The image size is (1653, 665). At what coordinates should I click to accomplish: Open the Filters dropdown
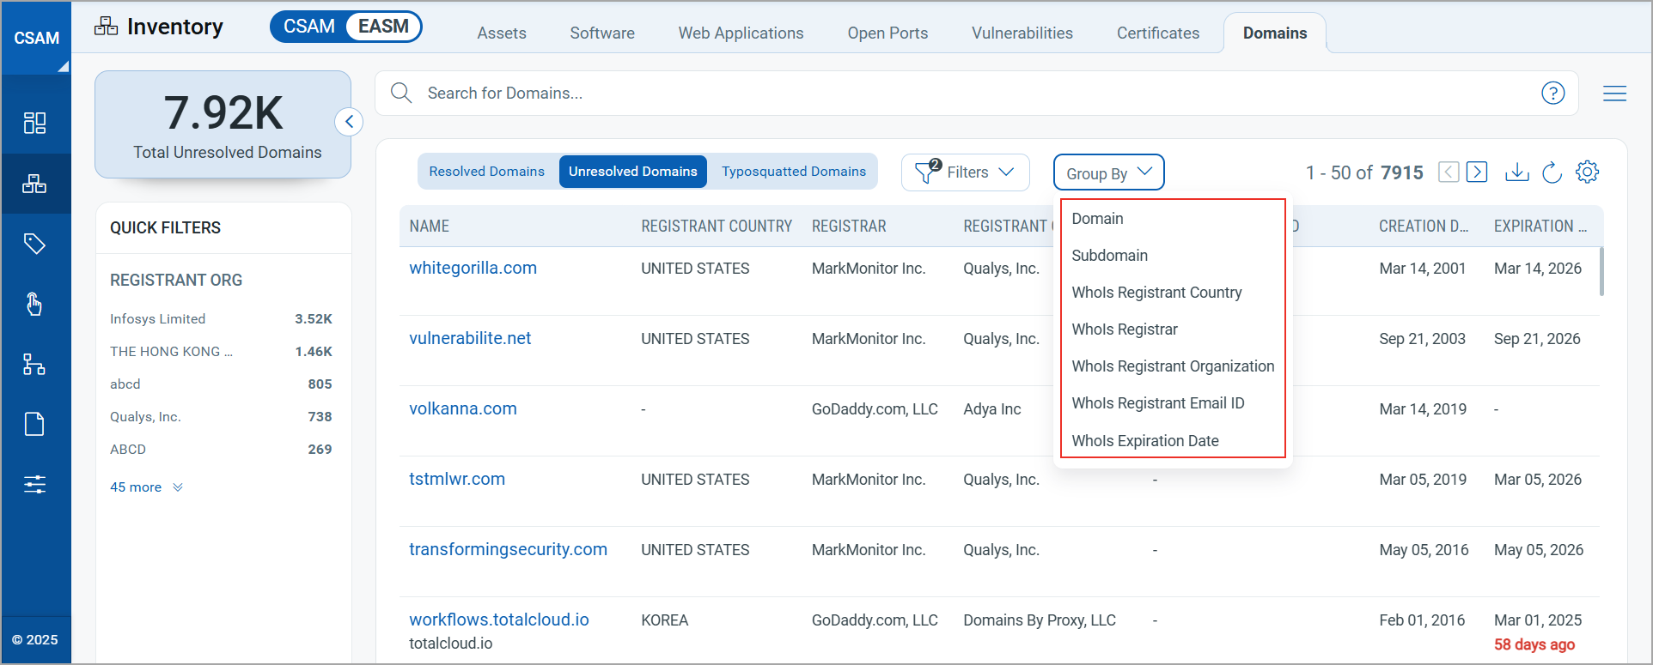965,172
